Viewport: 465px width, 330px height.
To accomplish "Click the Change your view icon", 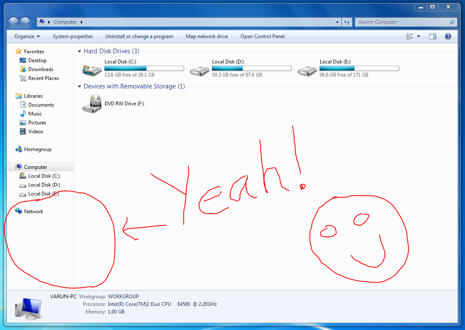I will pyautogui.click(x=410, y=36).
